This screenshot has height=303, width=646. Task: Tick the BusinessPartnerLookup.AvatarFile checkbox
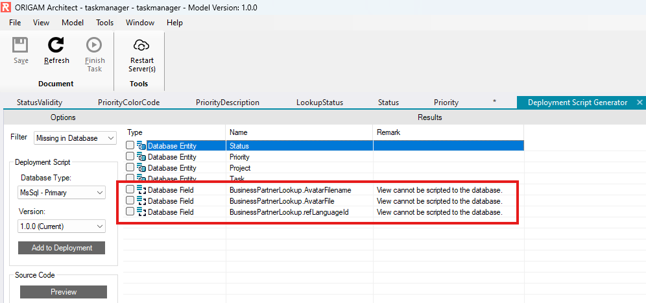tap(130, 200)
